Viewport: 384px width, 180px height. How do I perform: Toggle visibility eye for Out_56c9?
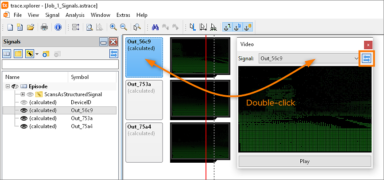coord(24,110)
